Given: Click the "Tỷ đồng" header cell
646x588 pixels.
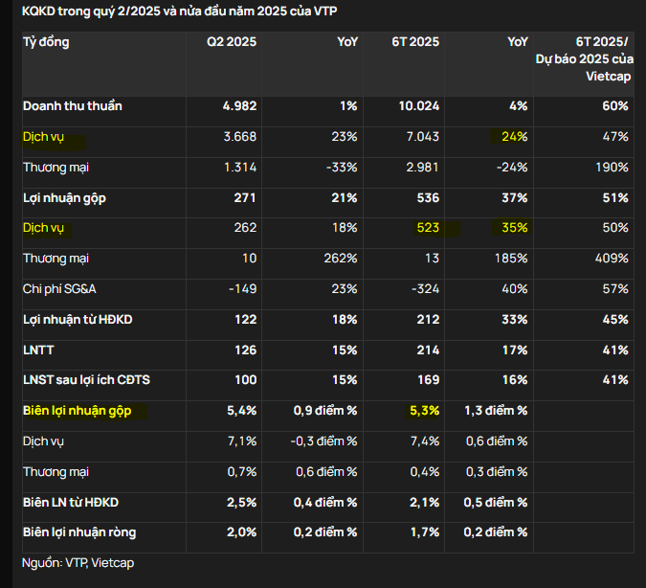Looking at the screenshot, I should (x=46, y=42).
